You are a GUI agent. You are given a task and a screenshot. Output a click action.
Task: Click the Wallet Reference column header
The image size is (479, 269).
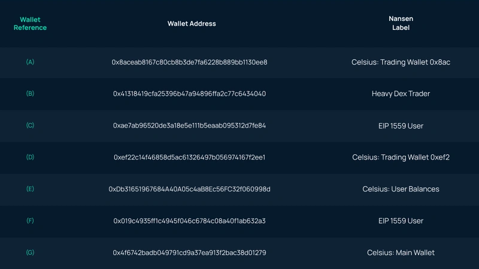coord(30,24)
